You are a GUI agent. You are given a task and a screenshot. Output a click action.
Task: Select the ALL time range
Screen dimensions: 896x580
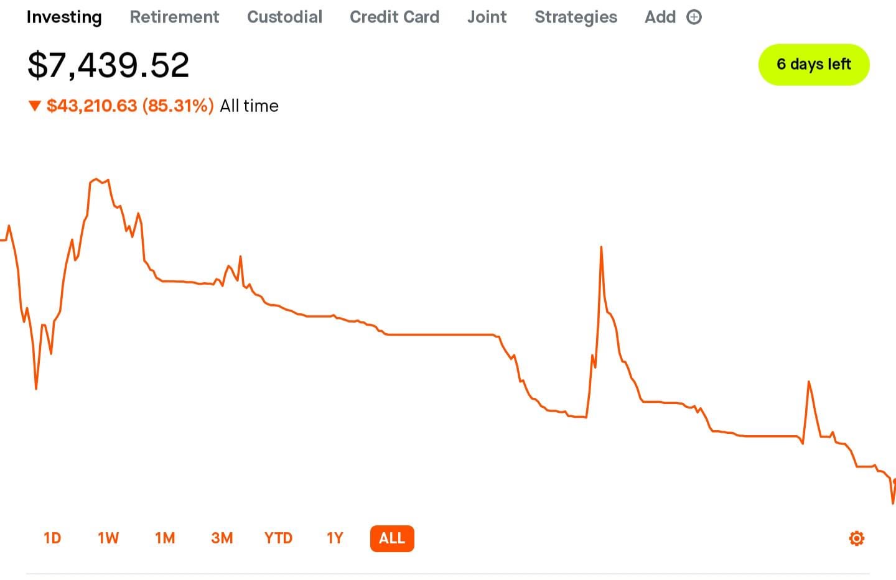(x=392, y=538)
